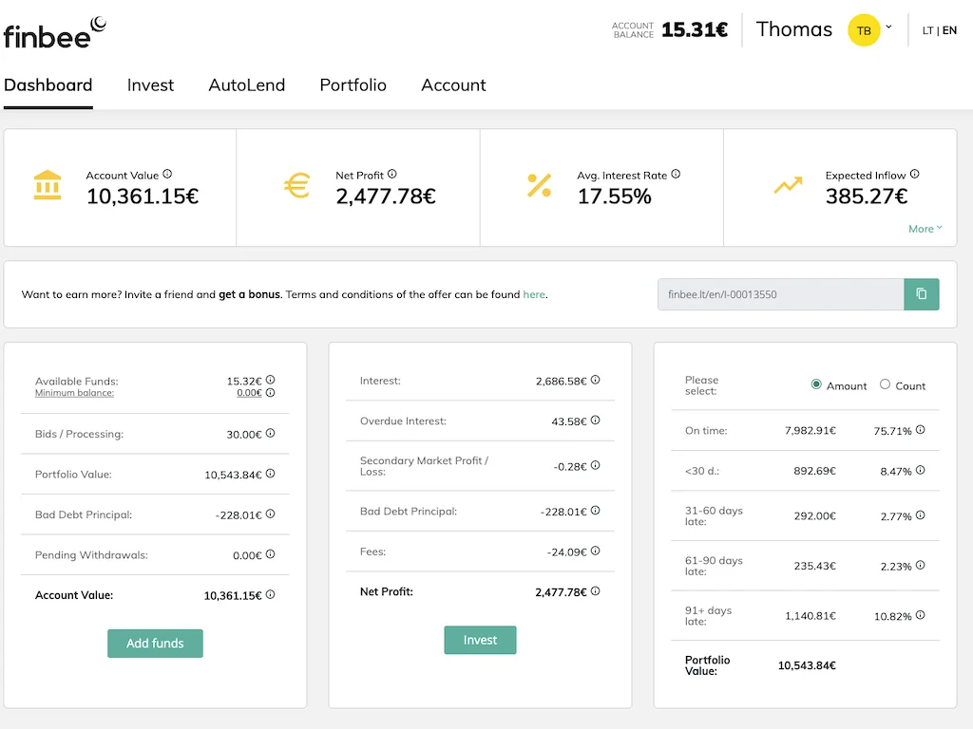The width and height of the screenshot is (973, 729).
Task: Click info icon next to Bids / Processing
Action: (x=271, y=433)
